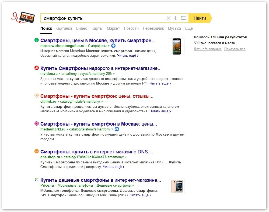Open advanced search settings sliders icon
The image size is (269, 212).
[183, 18]
